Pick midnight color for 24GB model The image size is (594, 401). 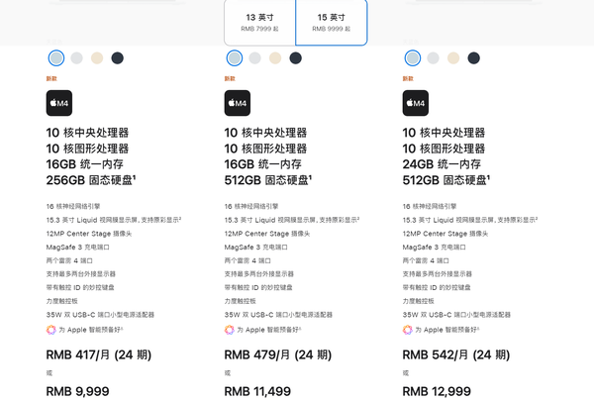click(474, 58)
